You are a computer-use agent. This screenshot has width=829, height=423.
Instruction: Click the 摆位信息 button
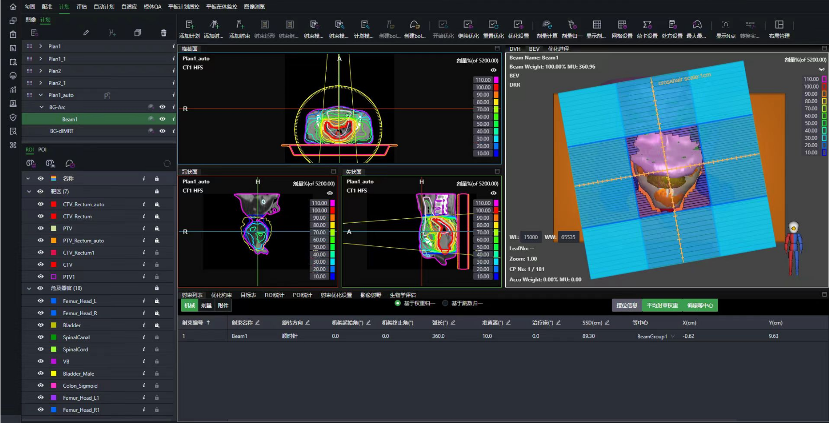coord(627,305)
